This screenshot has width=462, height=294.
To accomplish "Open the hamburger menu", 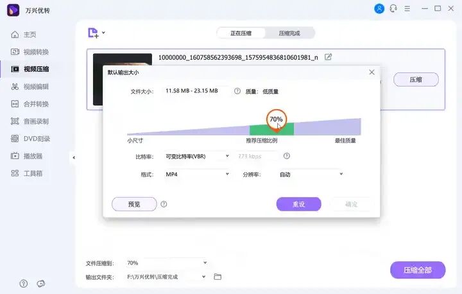I will (407, 8).
